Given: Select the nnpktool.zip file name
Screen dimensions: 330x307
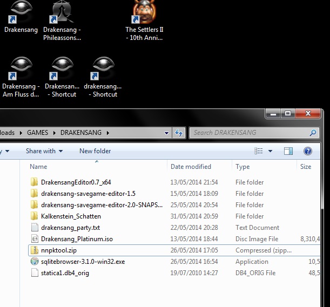Looking at the screenshot, I should tap(59, 250).
